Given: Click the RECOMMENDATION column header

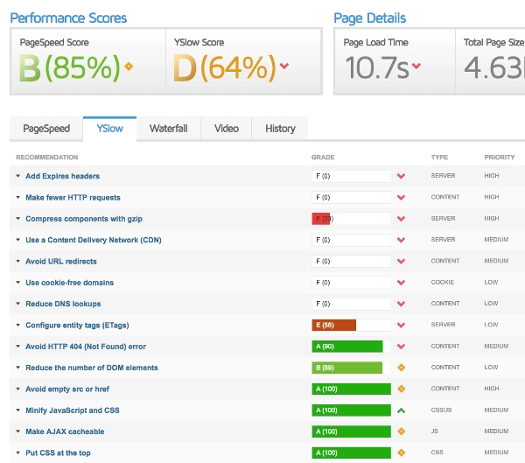Looking at the screenshot, I should point(47,158).
